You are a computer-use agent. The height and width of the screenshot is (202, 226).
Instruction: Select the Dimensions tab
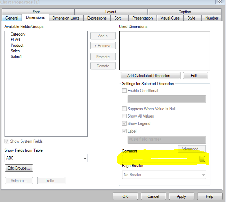(x=35, y=17)
